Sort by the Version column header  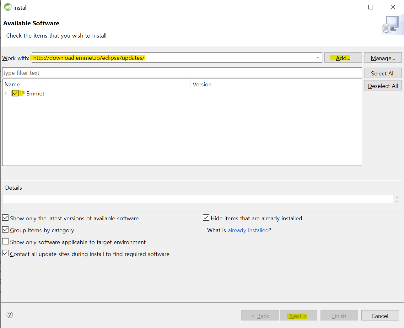(241, 85)
